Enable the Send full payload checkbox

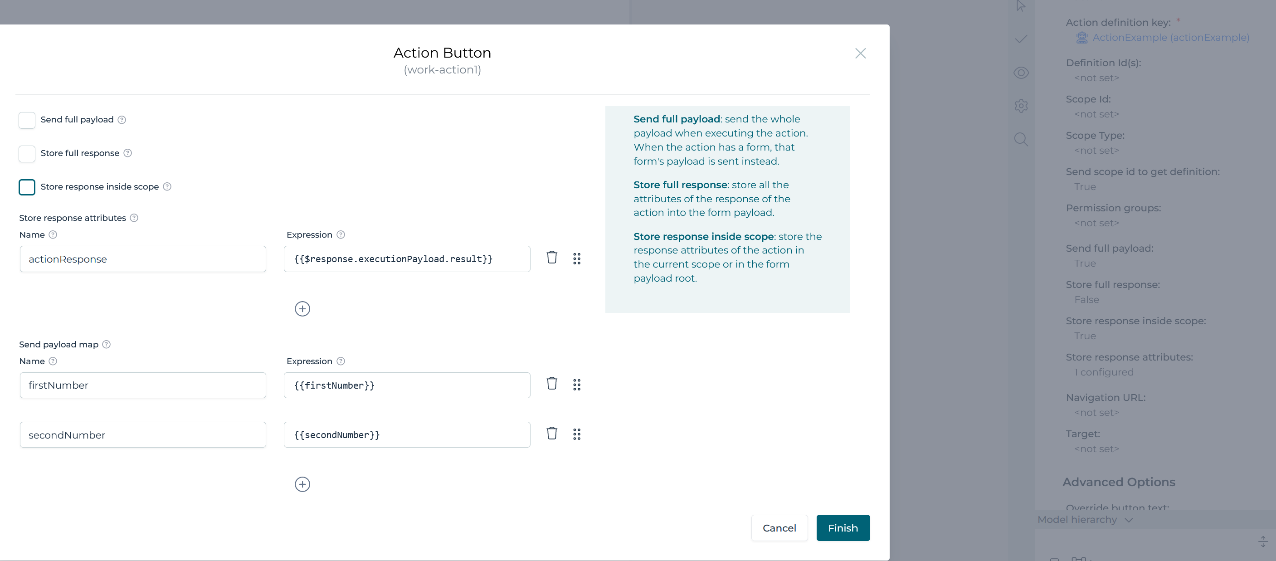[27, 120]
